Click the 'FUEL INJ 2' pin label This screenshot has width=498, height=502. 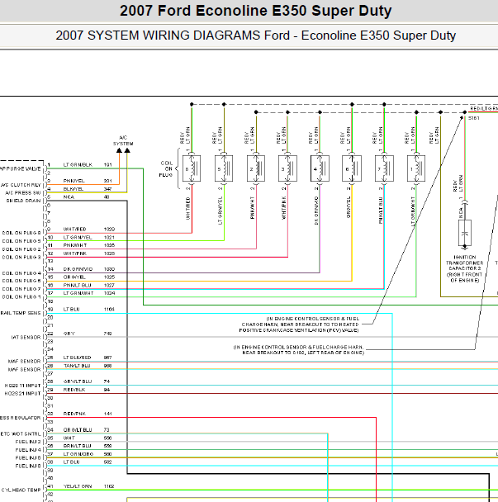tap(28, 442)
